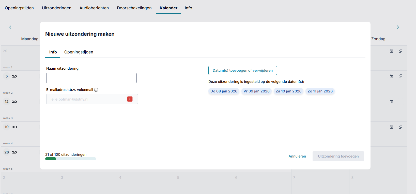Click the Do 08 jan 2026 date chip

[224, 91]
